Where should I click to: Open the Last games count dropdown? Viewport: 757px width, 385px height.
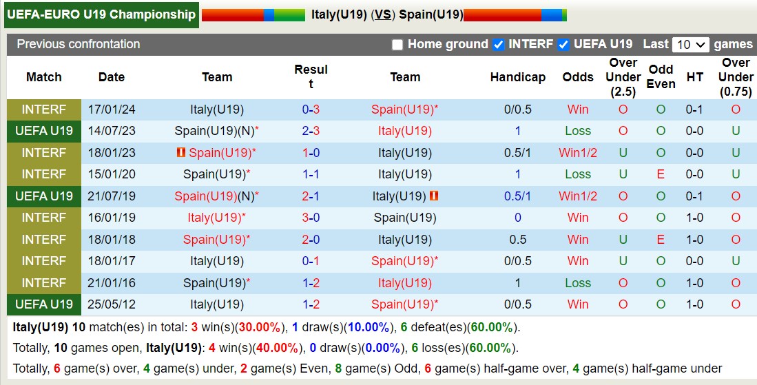[691, 45]
